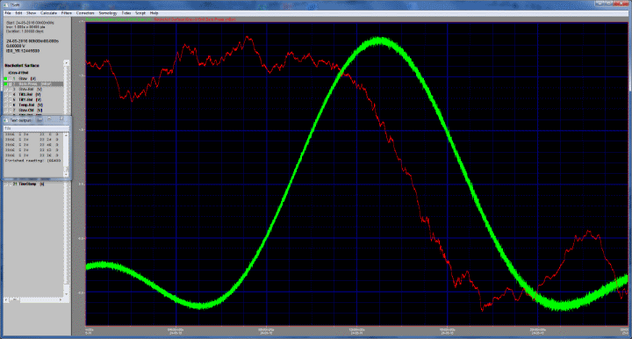The width and height of the screenshot is (632, 339).
Task: Open the File menu
Action: click(x=7, y=13)
